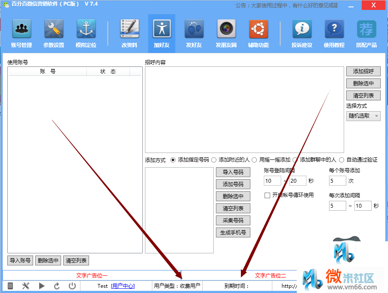Select 用摇一摇添加 radio option
The width and height of the screenshot is (388, 293).
[x=254, y=160]
